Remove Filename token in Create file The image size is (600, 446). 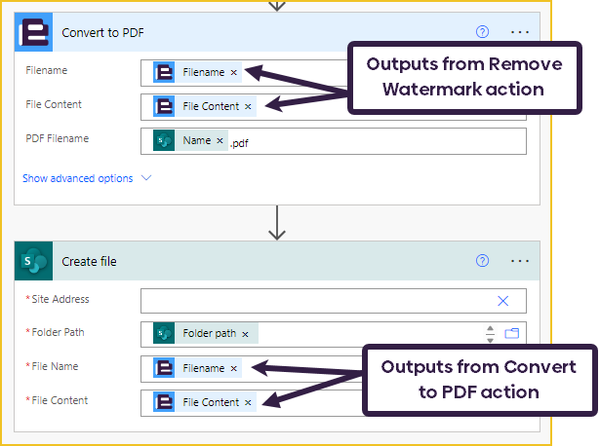click(234, 369)
